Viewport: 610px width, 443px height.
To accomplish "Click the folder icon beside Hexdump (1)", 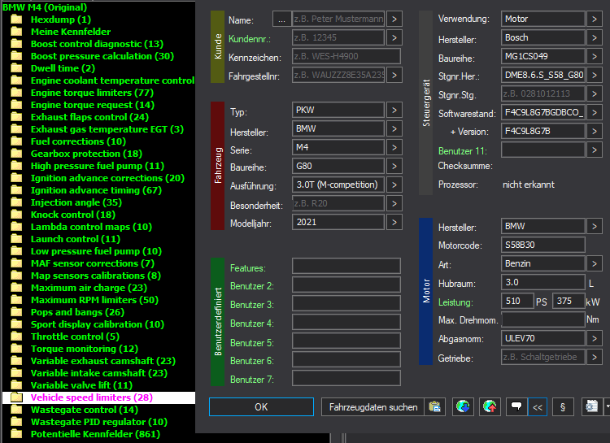I will (16, 19).
